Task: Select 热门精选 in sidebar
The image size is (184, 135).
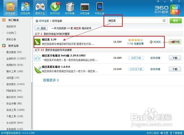Action: click(14, 20)
